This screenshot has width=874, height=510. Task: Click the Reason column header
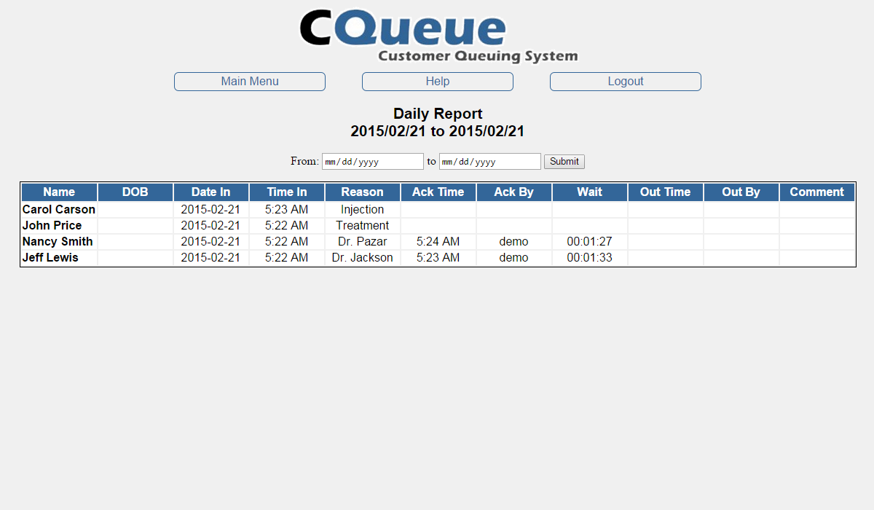point(362,192)
